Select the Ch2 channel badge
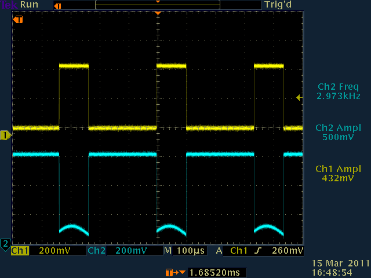The image size is (371, 278). (x=96, y=251)
